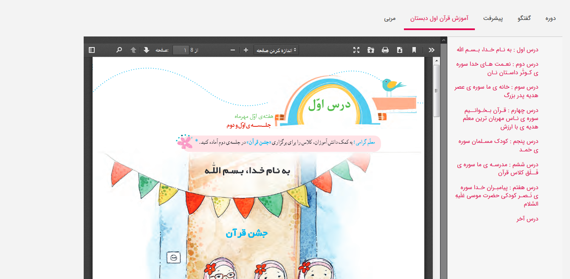Open the find-in-document search tool
Screen dimensions: 570x279
tap(119, 50)
